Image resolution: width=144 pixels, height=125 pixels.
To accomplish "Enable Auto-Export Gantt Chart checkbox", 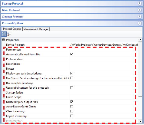I will (72, 107).
